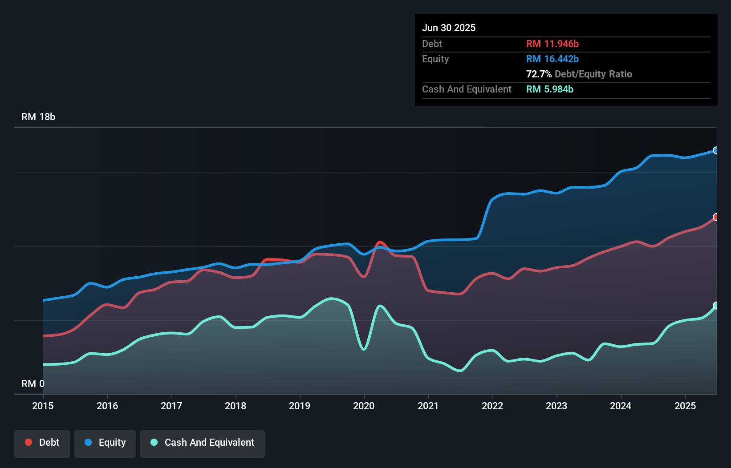731x468 pixels.
Task: Click the RM 11.946b Debt value
Action: (x=552, y=44)
